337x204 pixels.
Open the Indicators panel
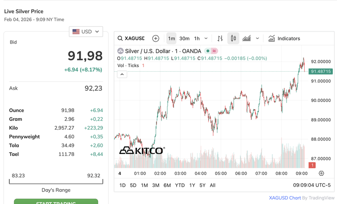click(x=284, y=38)
